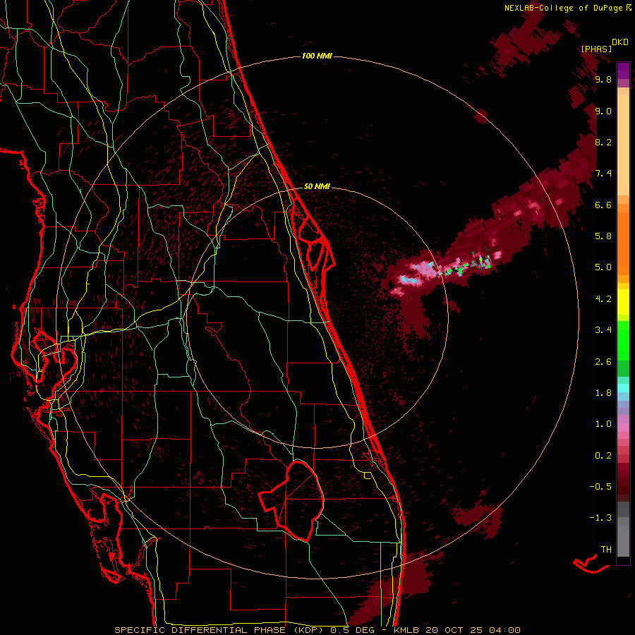Click the Lake Okeechobee outline on the map
635x635 pixels.
pos(292,500)
